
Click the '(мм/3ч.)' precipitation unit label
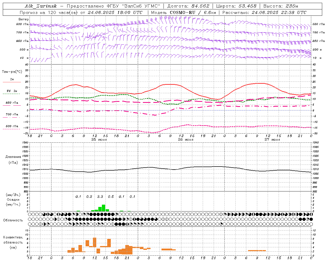tap(13, 195)
